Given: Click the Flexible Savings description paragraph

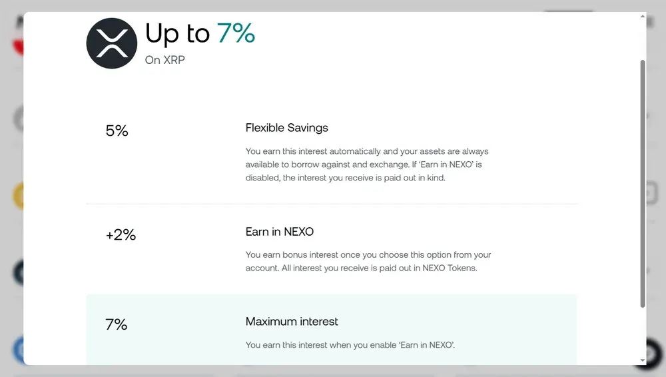Looking at the screenshot, I should [x=367, y=165].
